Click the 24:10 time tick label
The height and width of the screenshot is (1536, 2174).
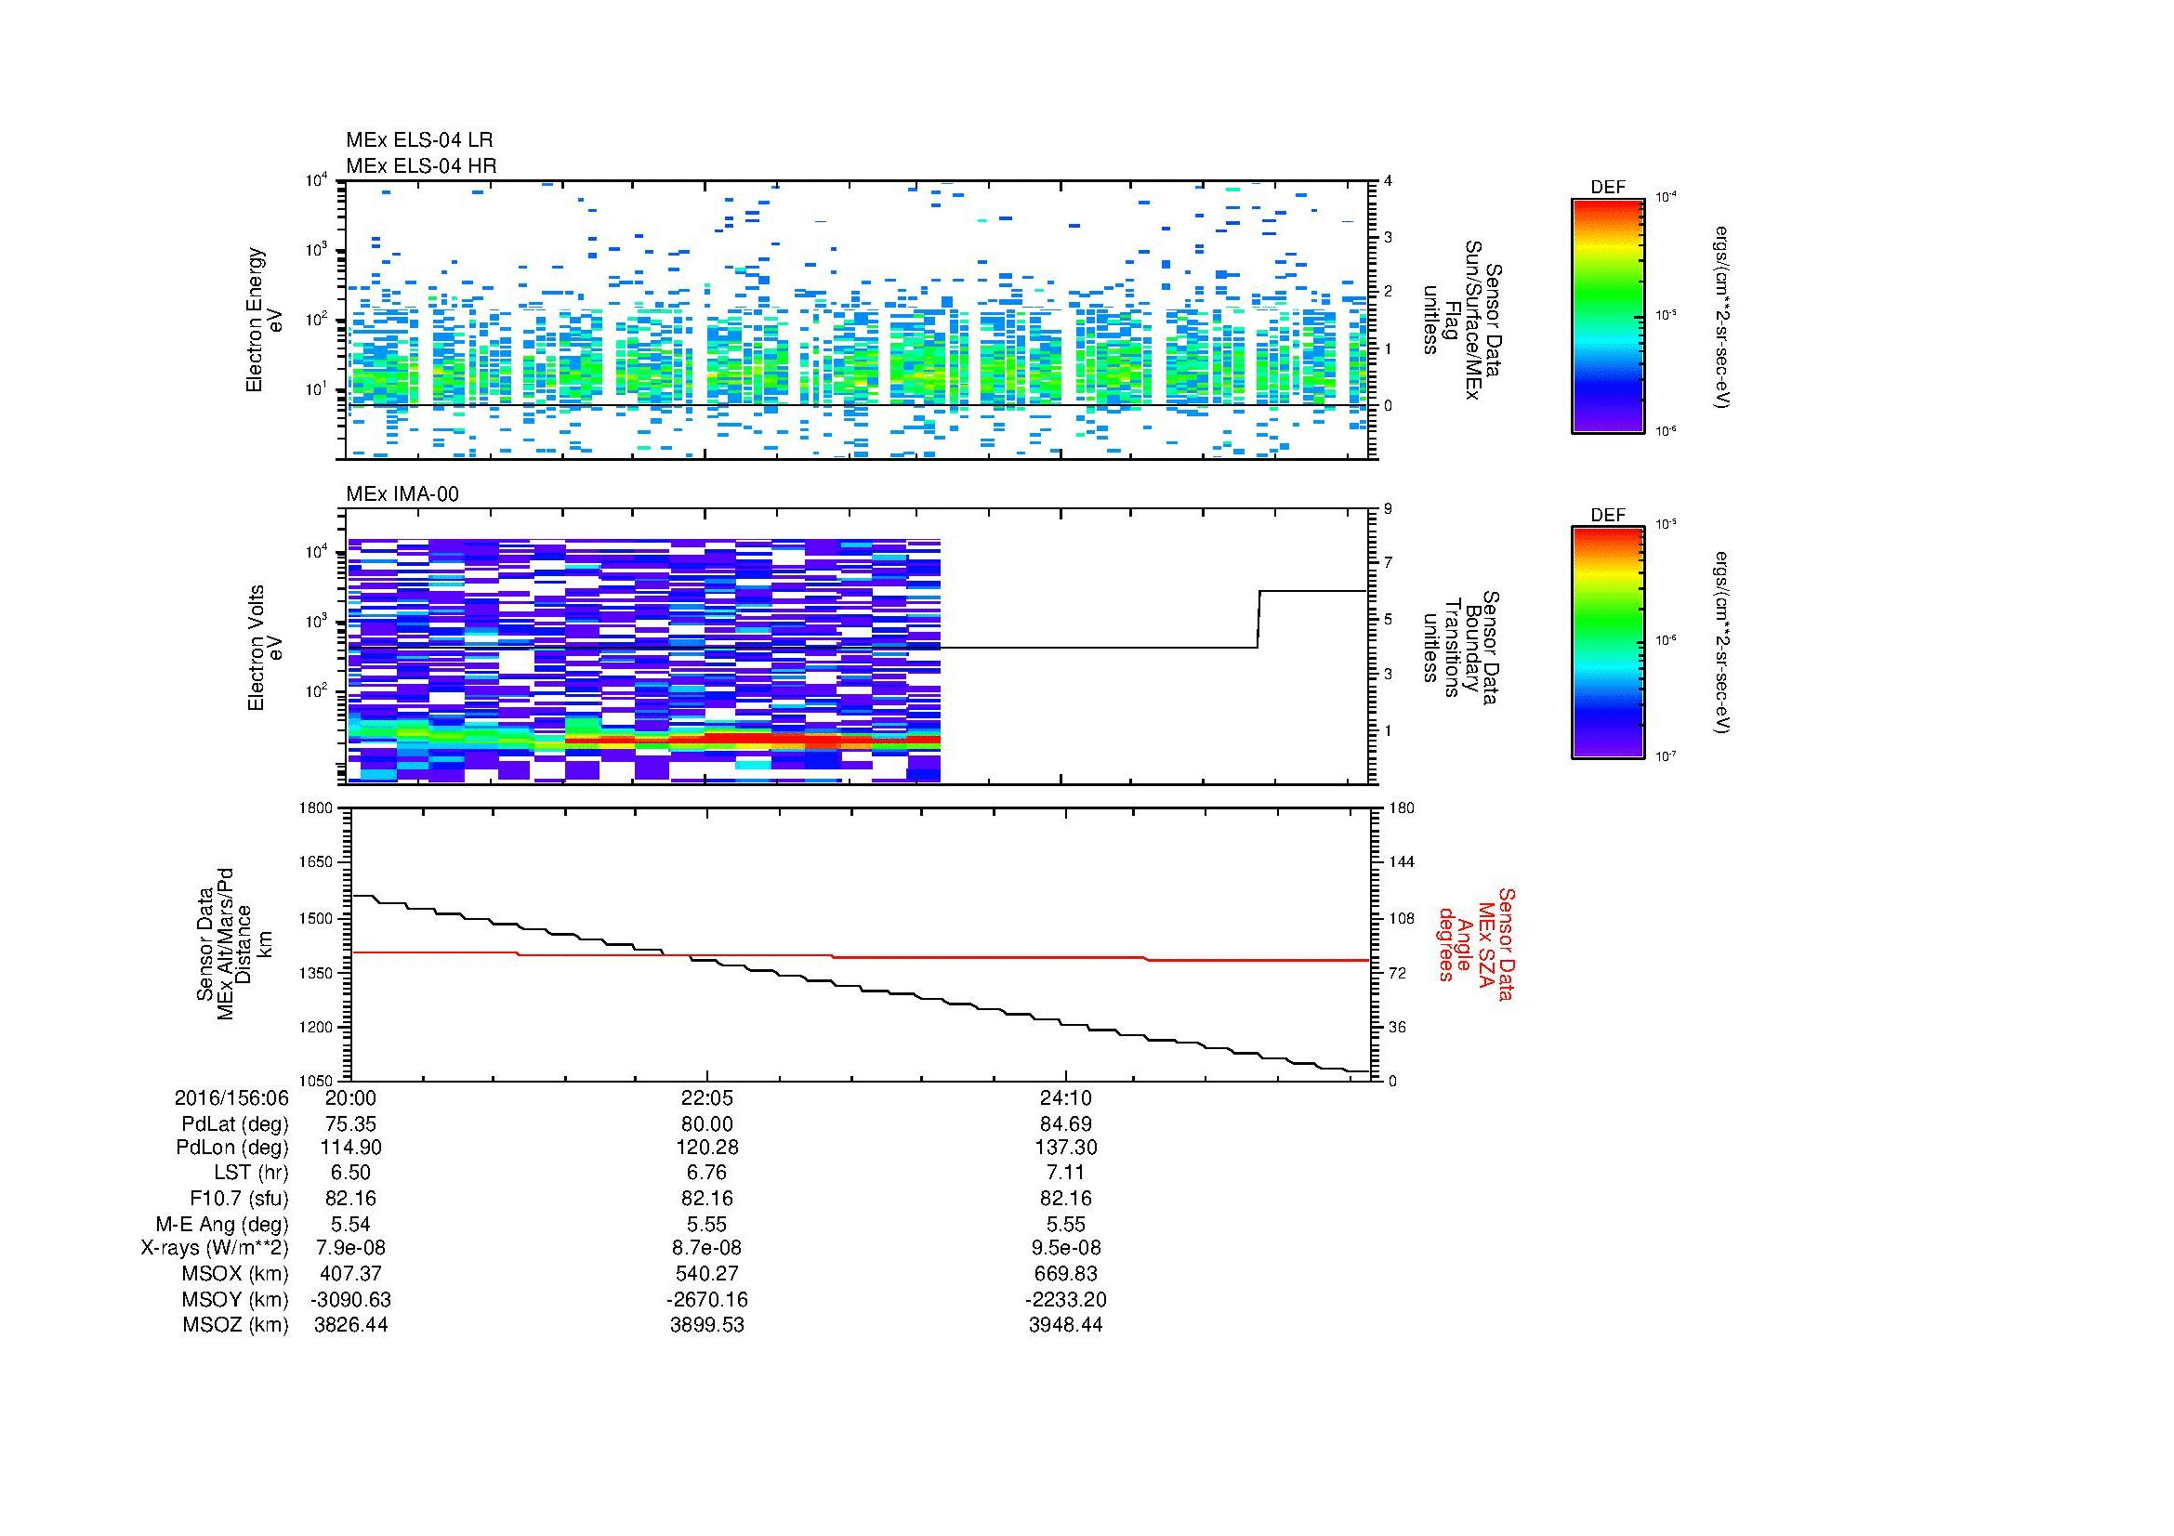pyautogui.click(x=1066, y=1098)
